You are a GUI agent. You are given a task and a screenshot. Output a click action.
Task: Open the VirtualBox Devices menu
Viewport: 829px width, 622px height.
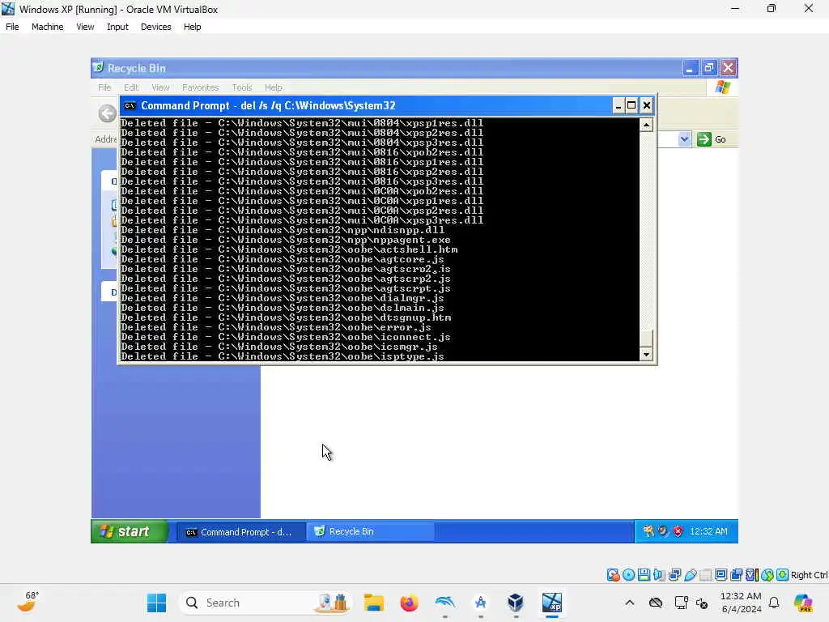[156, 27]
